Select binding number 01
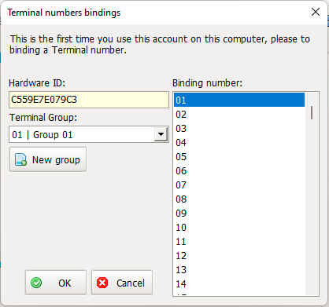This screenshot has width=329, height=307. pyautogui.click(x=239, y=100)
